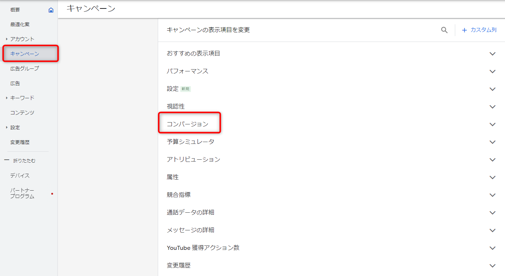
Task: Click the plus icon for カスタム列
Action: pos(464,30)
